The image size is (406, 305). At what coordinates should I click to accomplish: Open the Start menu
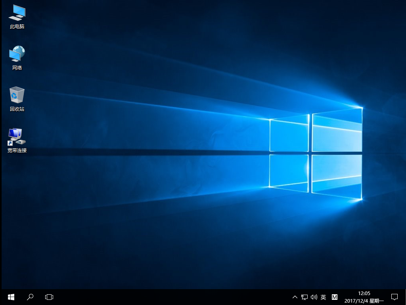click(11, 297)
